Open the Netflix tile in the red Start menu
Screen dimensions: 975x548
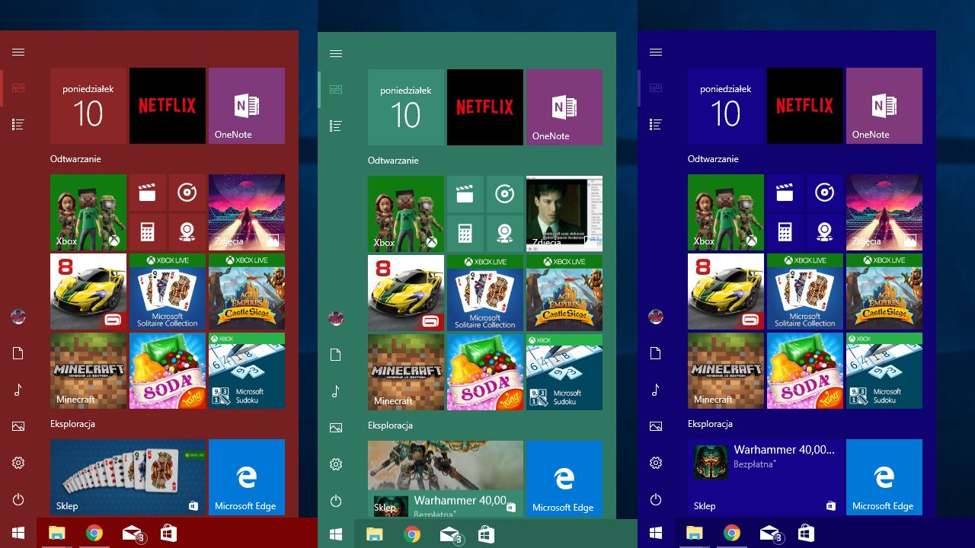pyautogui.click(x=167, y=106)
